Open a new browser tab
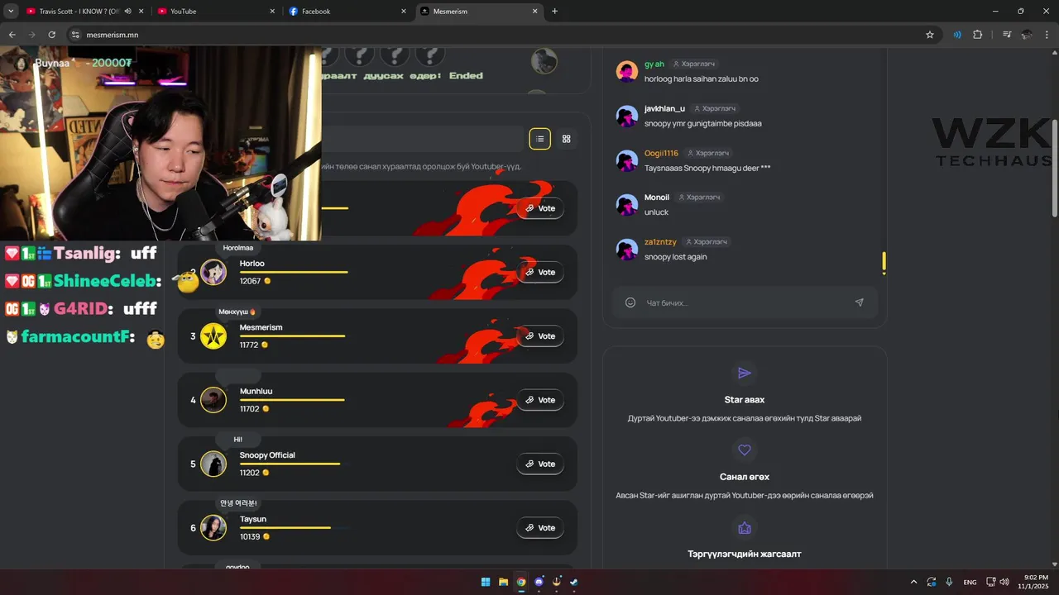 pyautogui.click(x=554, y=12)
